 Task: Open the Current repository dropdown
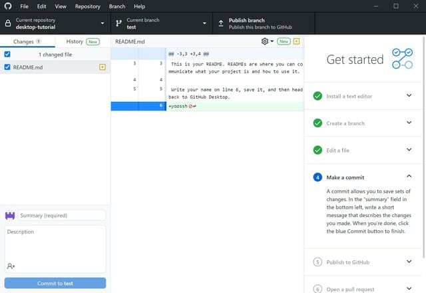[x=55, y=23]
